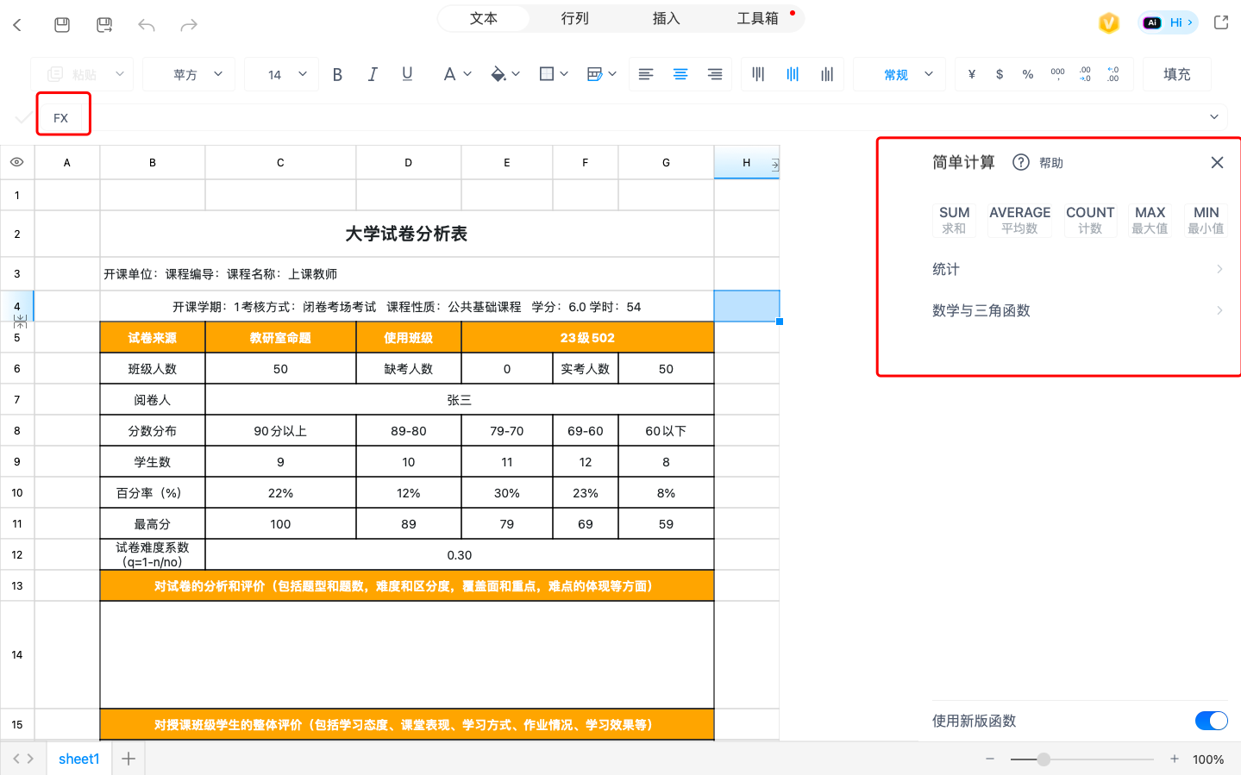
Task: Switch to the 行列 tab
Action: pos(575,18)
